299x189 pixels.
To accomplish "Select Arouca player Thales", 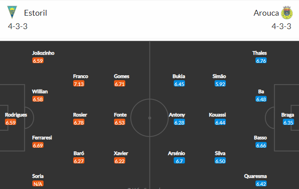I will pos(259,53).
